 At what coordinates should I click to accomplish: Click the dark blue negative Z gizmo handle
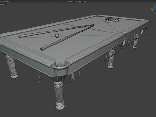pos(154,13)
